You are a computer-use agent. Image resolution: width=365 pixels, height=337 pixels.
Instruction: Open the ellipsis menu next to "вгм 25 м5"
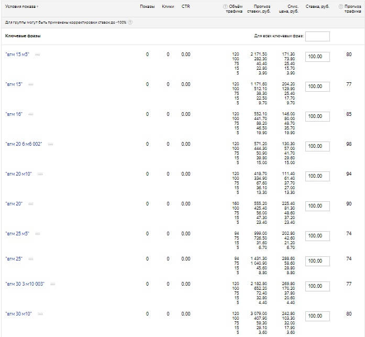click(38, 234)
